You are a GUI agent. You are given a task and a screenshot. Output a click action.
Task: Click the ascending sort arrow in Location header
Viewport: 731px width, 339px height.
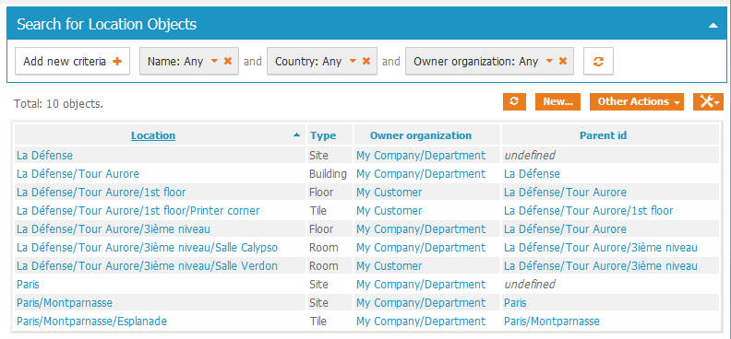(x=296, y=135)
